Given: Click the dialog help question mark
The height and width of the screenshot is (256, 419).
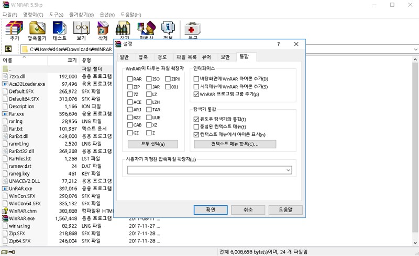Looking at the screenshot, I should [279, 44].
